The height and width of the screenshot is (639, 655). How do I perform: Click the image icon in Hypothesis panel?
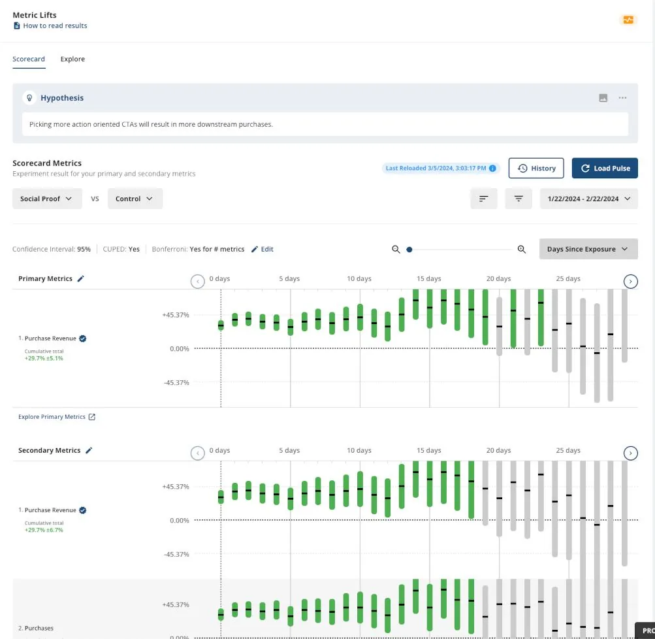(x=603, y=98)
